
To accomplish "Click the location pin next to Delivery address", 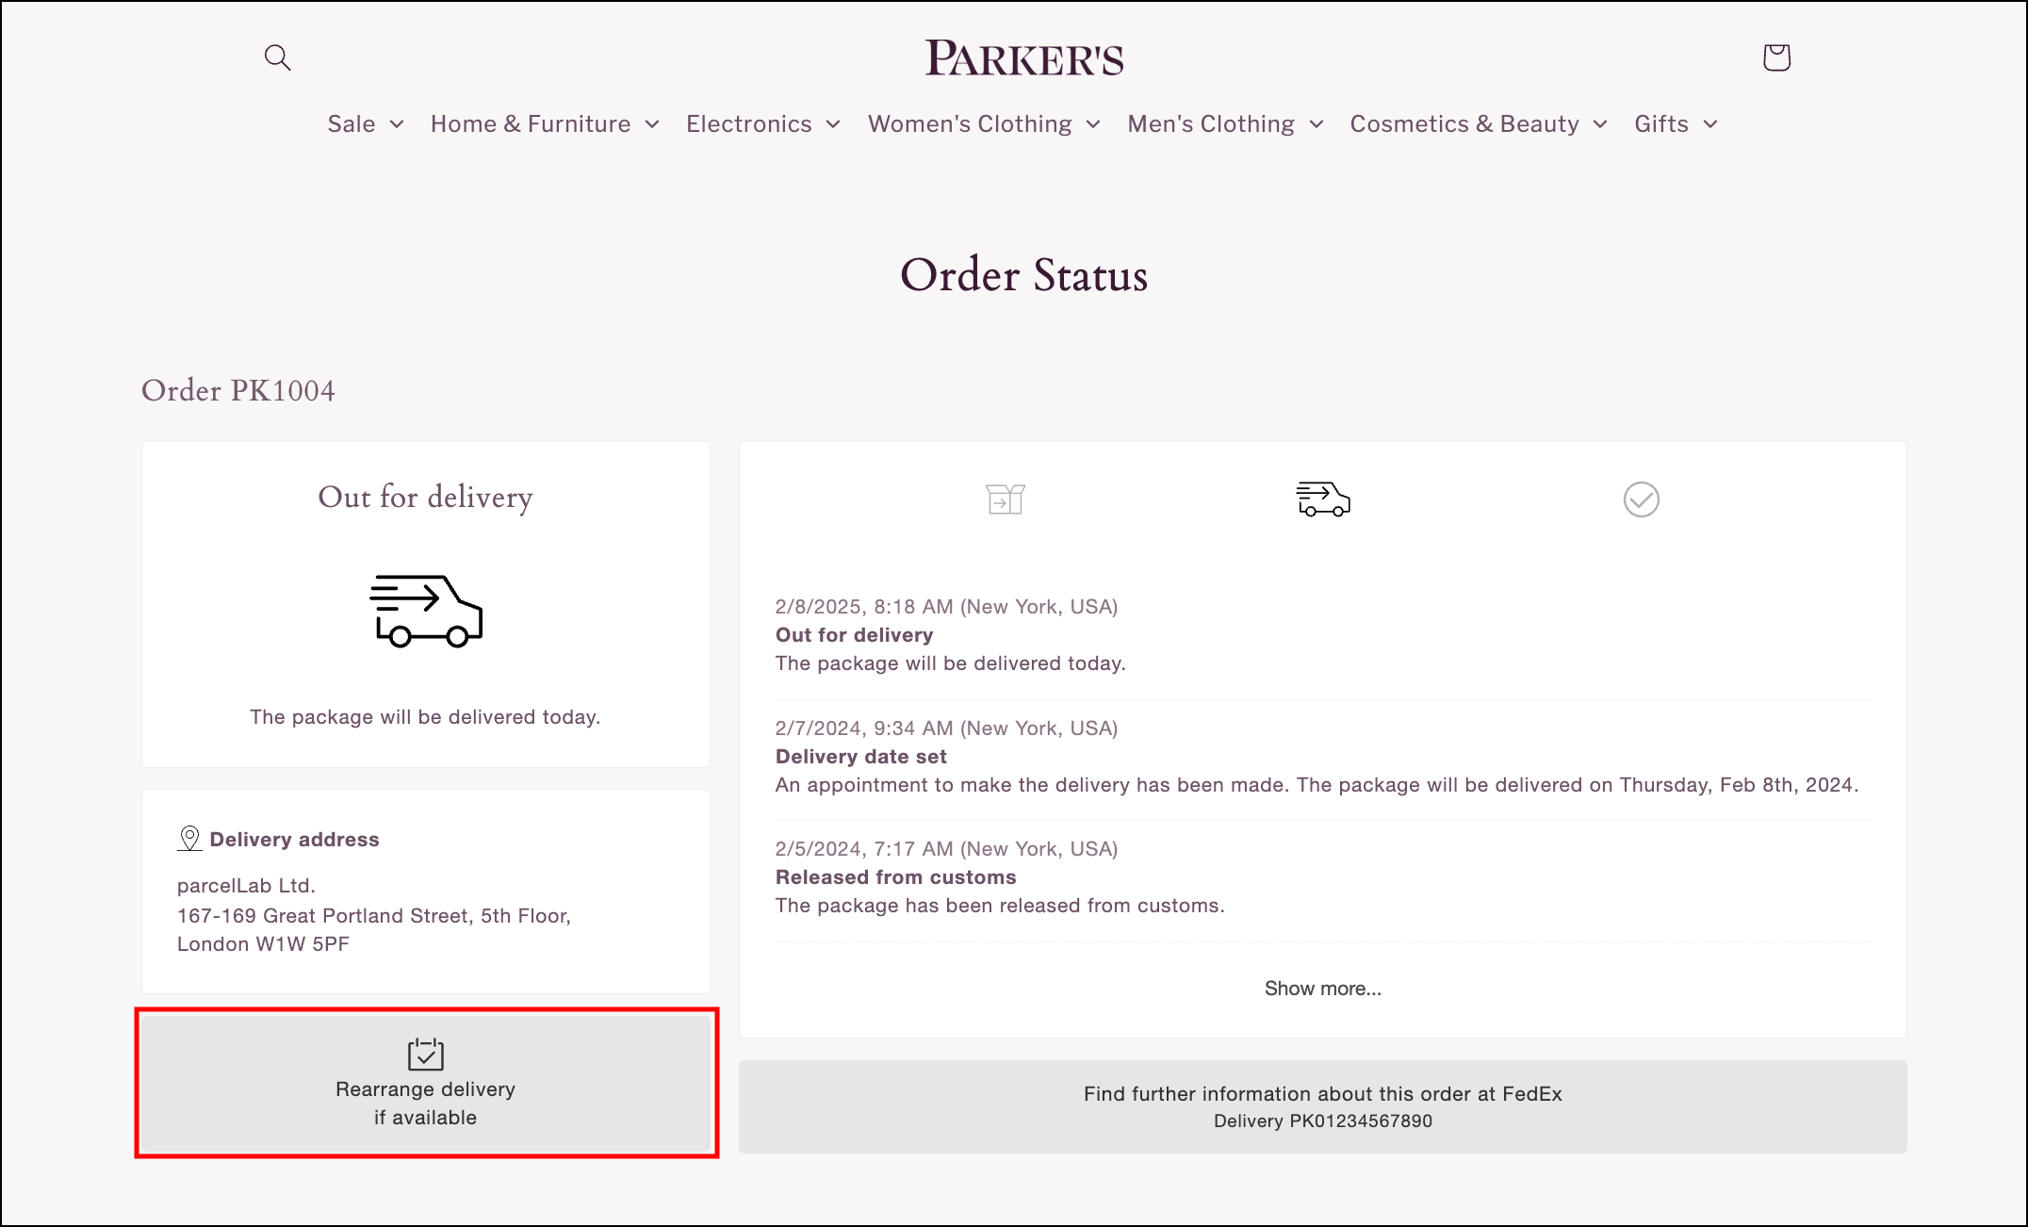I will coord(190,838).
